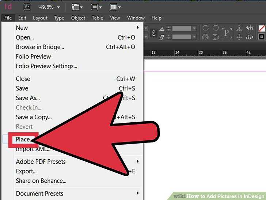Choose Place... in the File menu
The height and width of the screenshot is (200, 266).
point(23,140)
